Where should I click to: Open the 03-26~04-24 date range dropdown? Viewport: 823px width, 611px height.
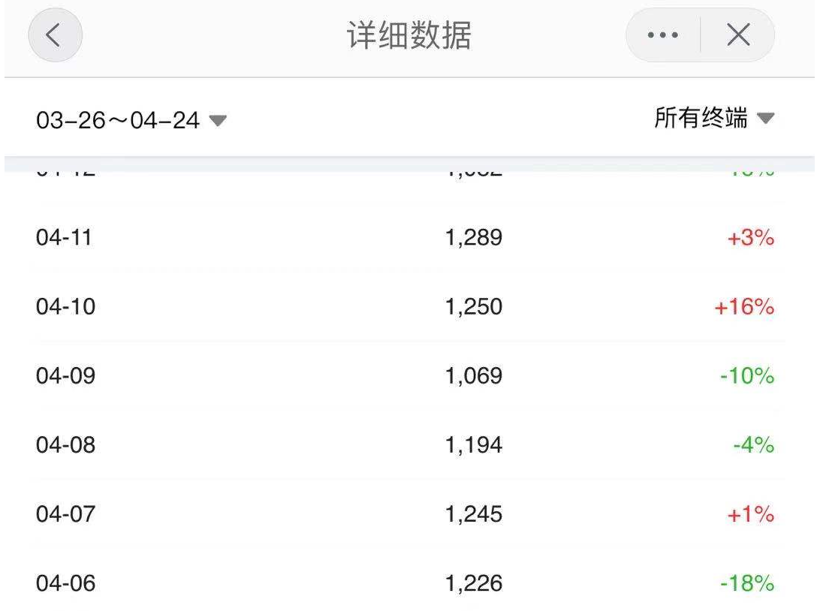[131, 120]
